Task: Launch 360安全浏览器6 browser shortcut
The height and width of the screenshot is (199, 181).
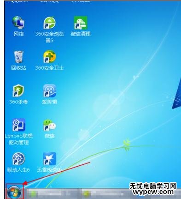Action: click(x=49, y=23)
